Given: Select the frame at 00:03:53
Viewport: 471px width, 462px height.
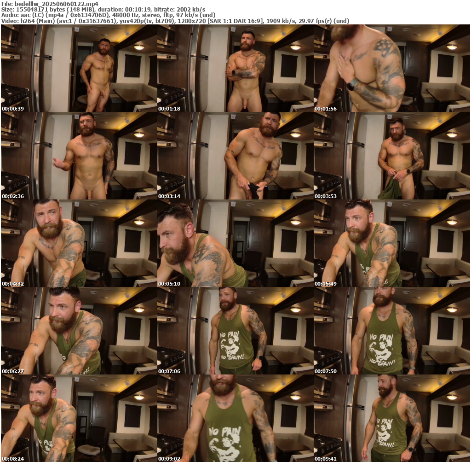Looking at the screenshot, I should [392, 156].
